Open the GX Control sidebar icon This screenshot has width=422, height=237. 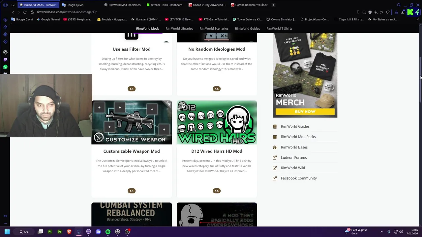click(5, 216)
